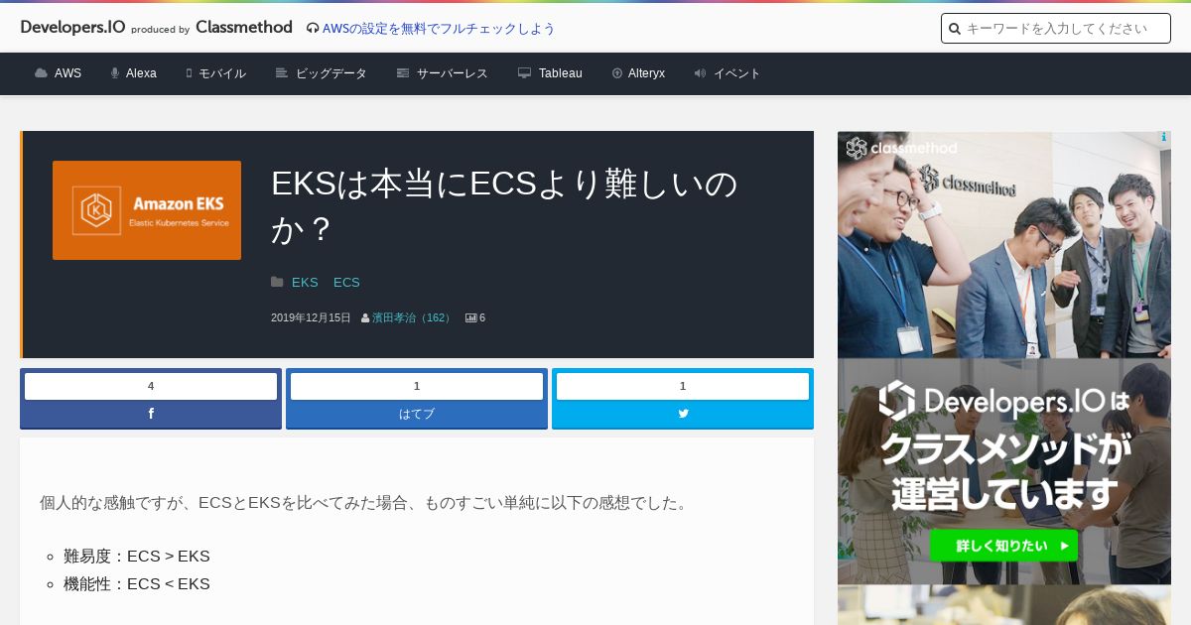Image resolution: width=1191 pixels, height=625 pixels.
Task: Click the article title EKSは本当にECSより難しいのか
Action: pyautogui.click(x=505, y=206)
